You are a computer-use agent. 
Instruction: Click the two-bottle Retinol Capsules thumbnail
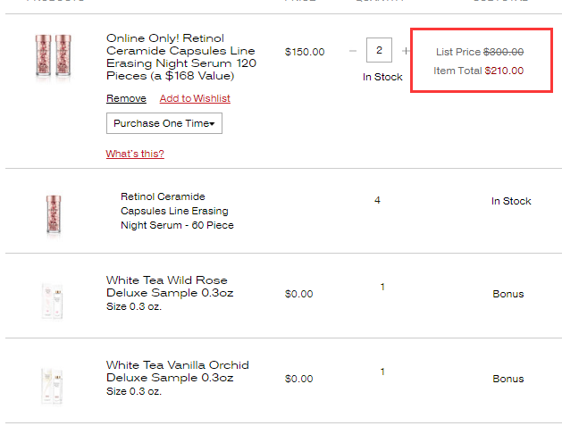point(53,56)
